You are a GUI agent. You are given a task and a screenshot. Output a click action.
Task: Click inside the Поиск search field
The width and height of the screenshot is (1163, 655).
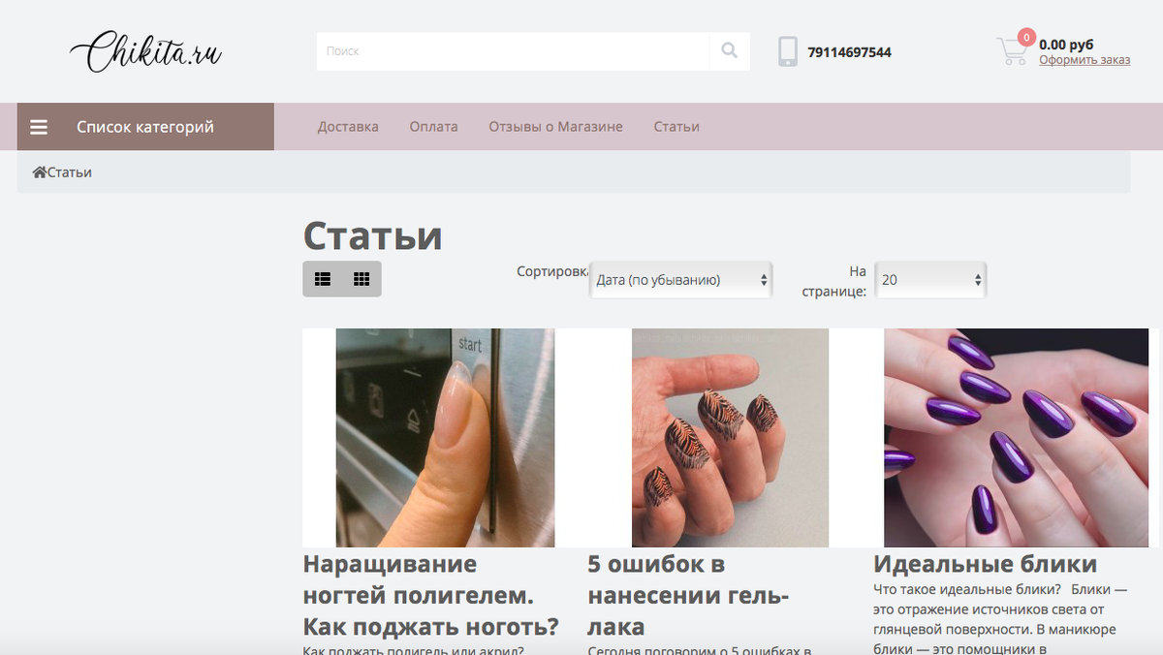(x=504, y=51)
